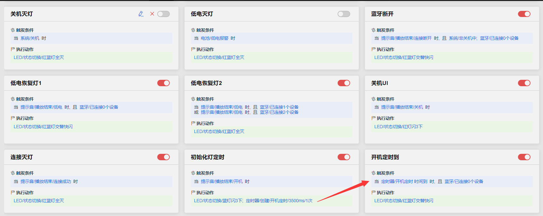Click 蓝牙/已连接1个设备 condition in 低电恢复灯2
This screenshot has width=543, height=216.
coord(279,107)
